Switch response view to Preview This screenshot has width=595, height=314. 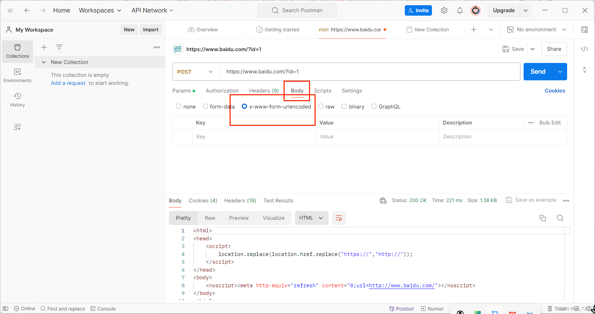(239, 218)
